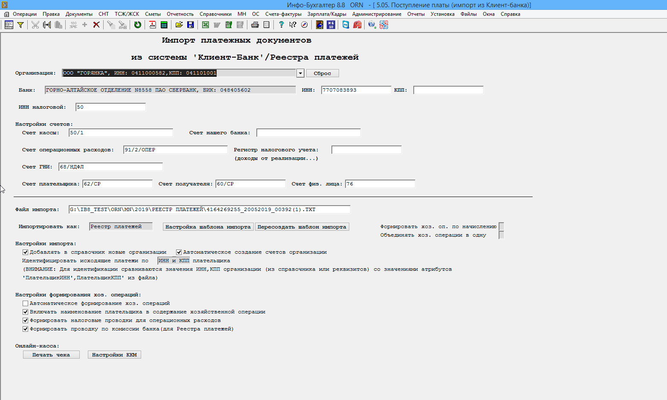Click the ИНН field with 7707083893
The height and width of the screenshot is (400, 667).
pyautogui.click(x=356, y=90)
